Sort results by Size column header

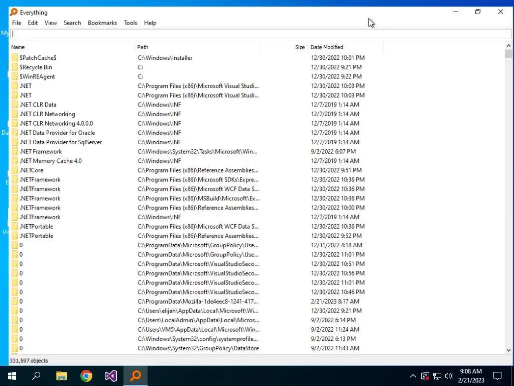tap(284, 47)
